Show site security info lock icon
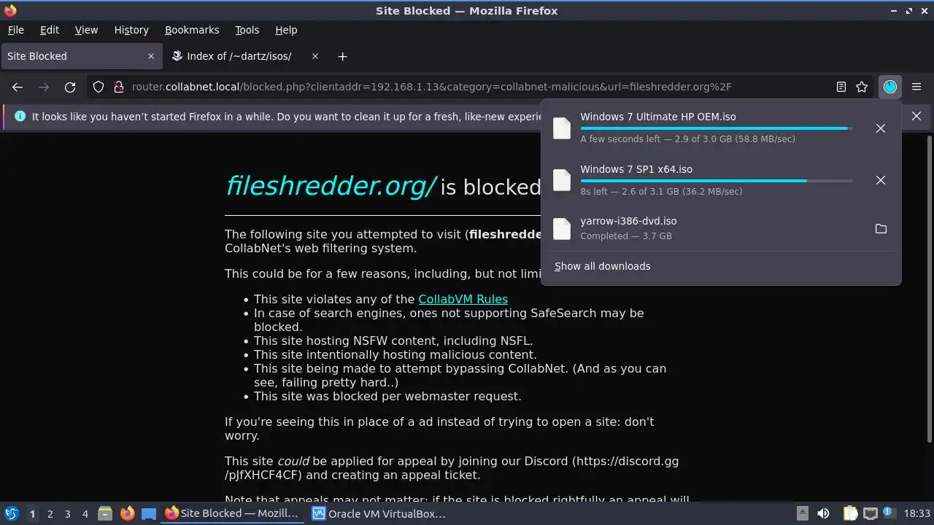This screenshot has width=934, height=525. click(118, 87)
